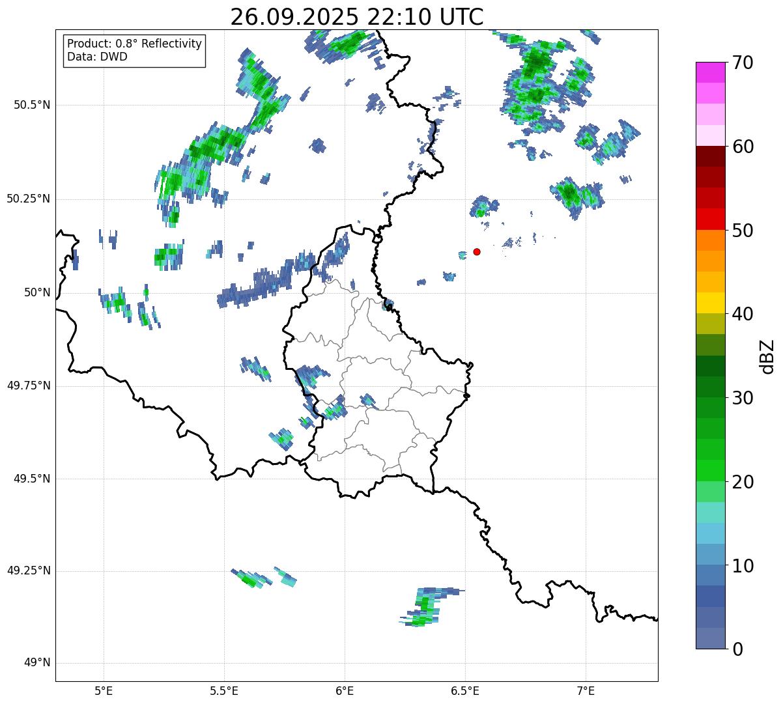Click the colorbar tick label '40'

point(743,314)
